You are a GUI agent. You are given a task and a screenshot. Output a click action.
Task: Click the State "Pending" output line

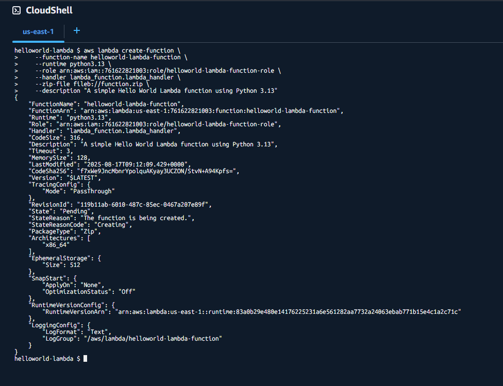[x=61, y=211]
